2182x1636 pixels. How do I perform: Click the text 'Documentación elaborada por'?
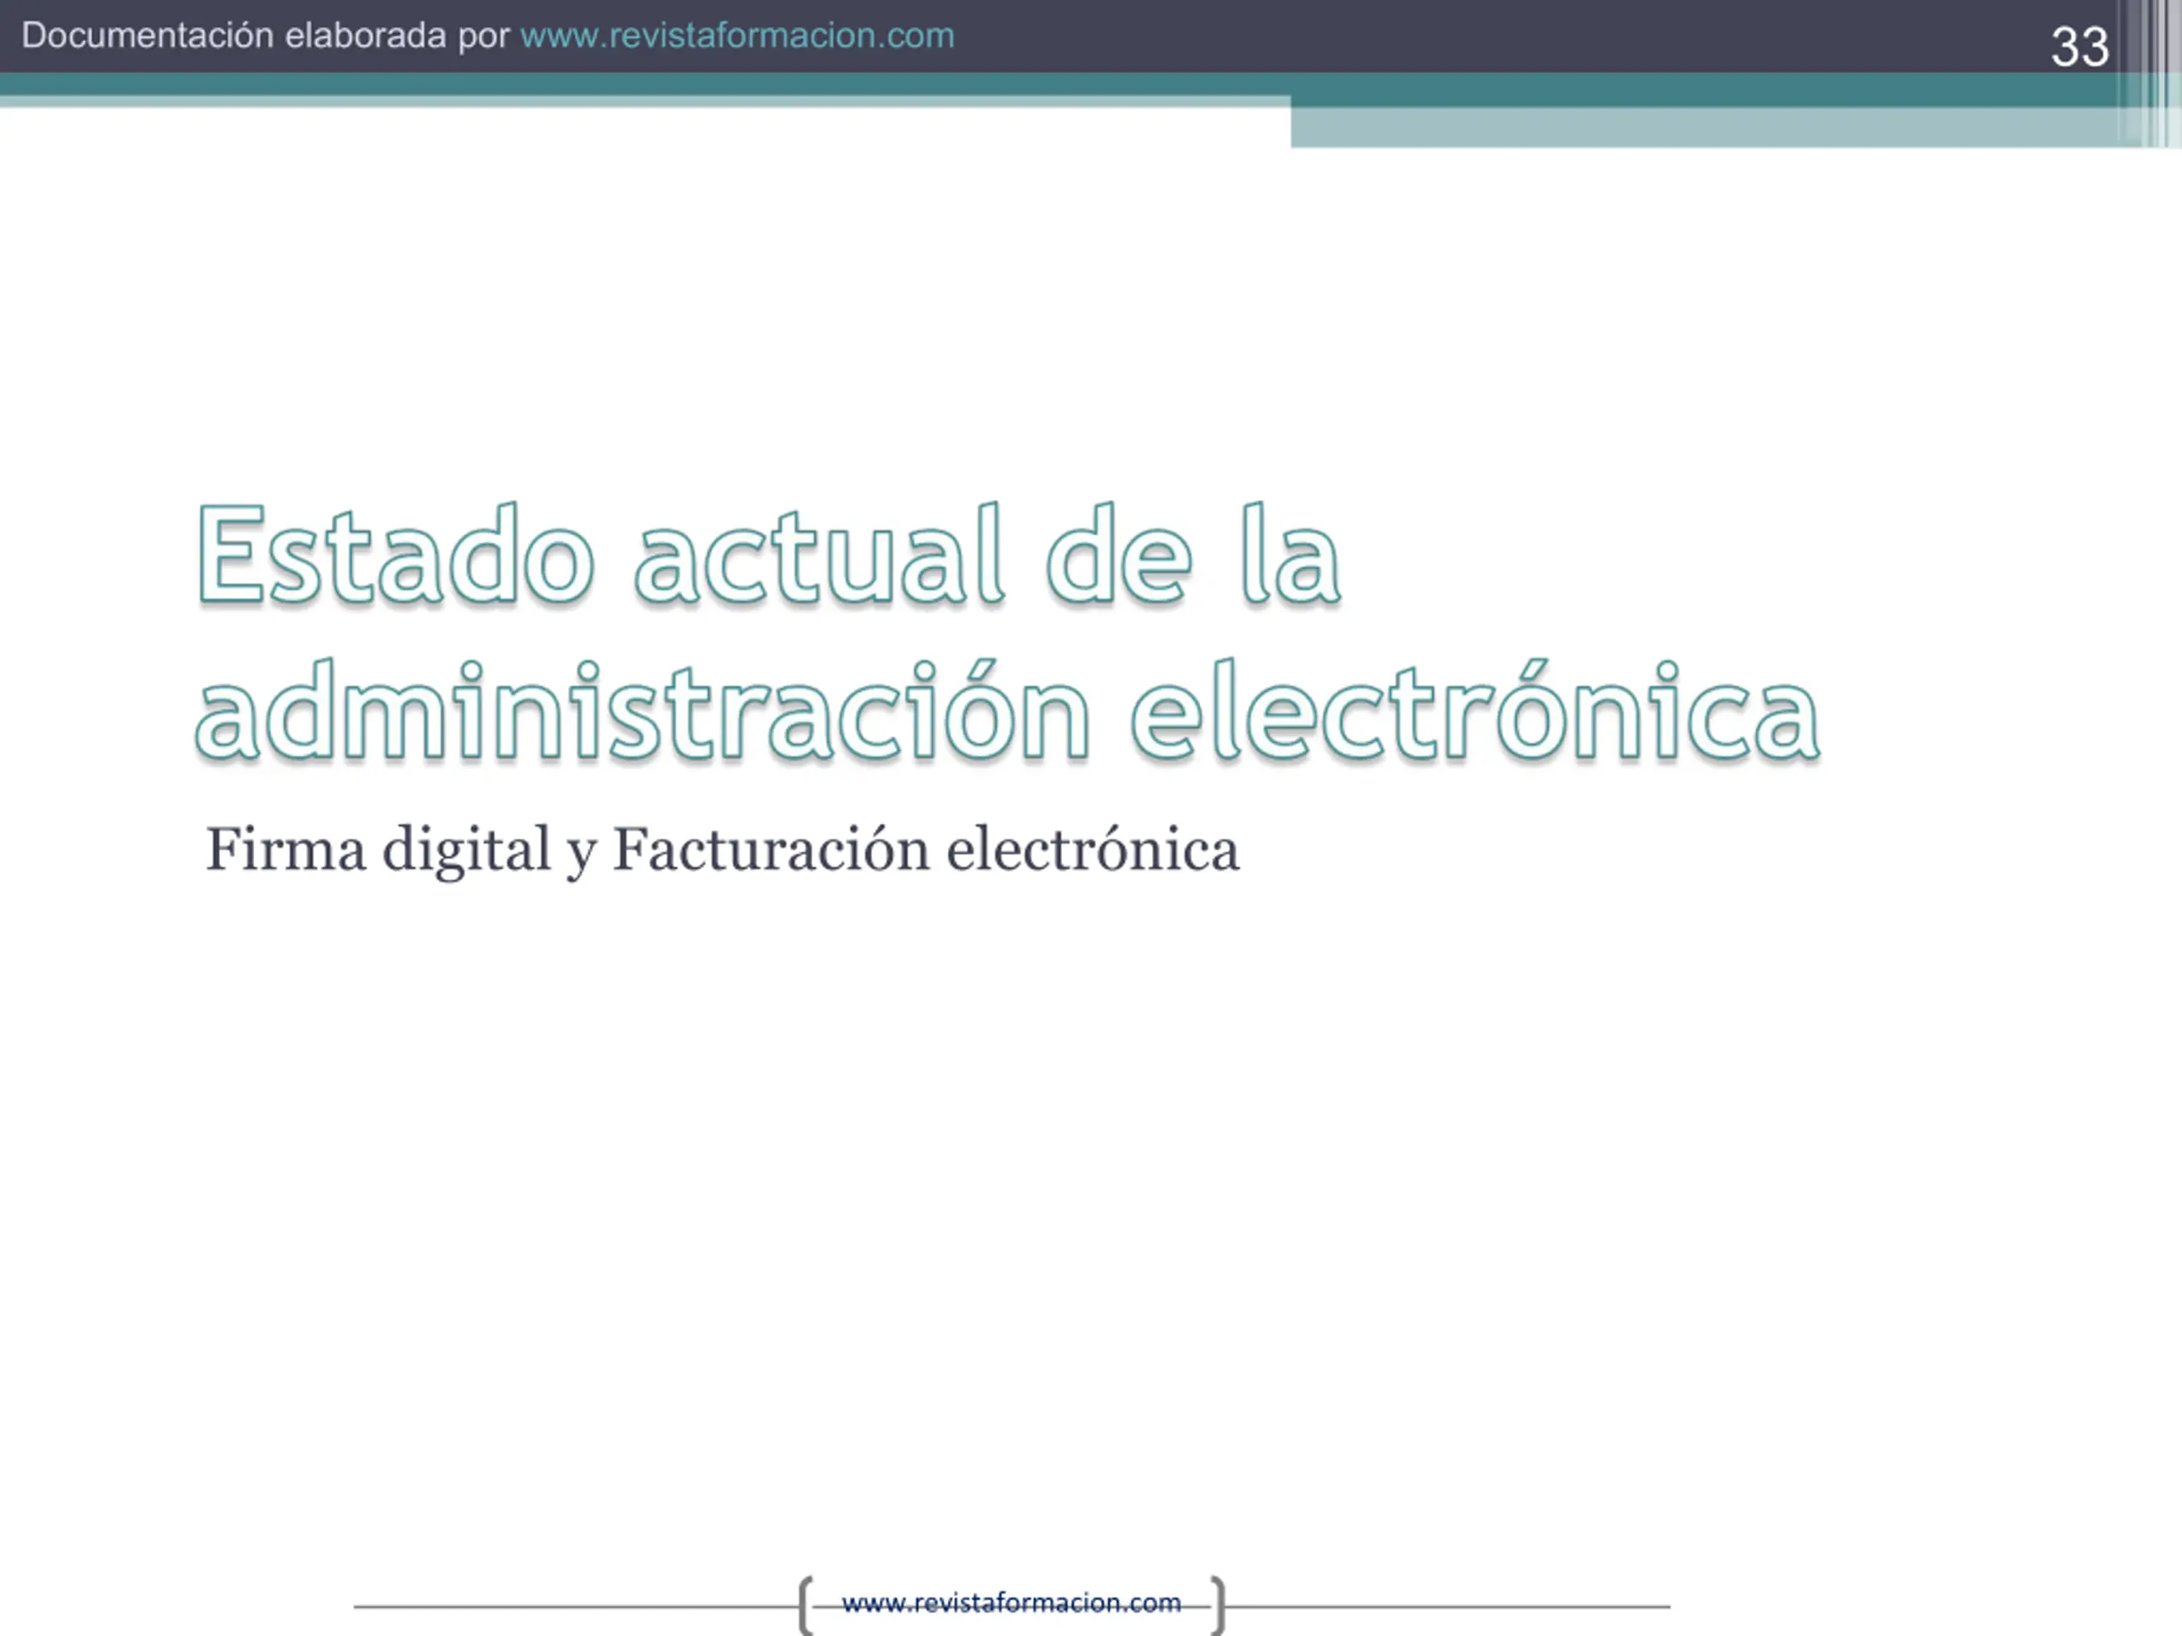pyautogui.click(x=265, y=36)
